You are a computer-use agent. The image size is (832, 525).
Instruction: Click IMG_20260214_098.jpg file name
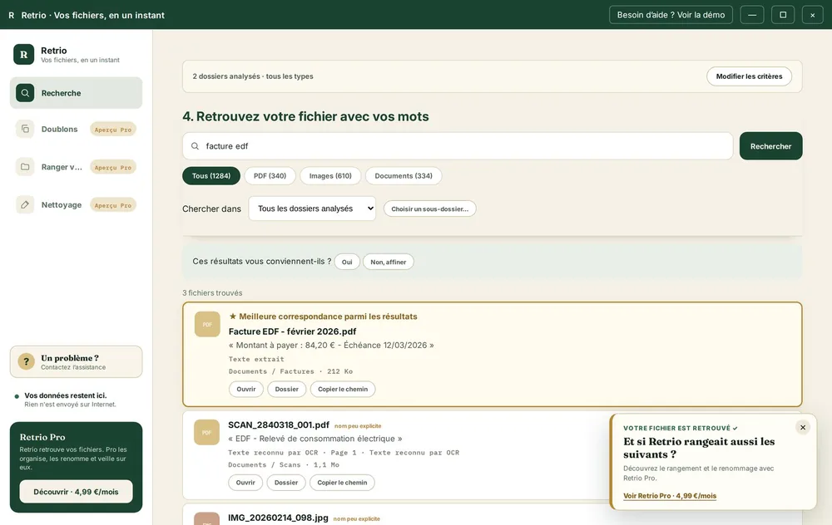(x=278, y=518)
